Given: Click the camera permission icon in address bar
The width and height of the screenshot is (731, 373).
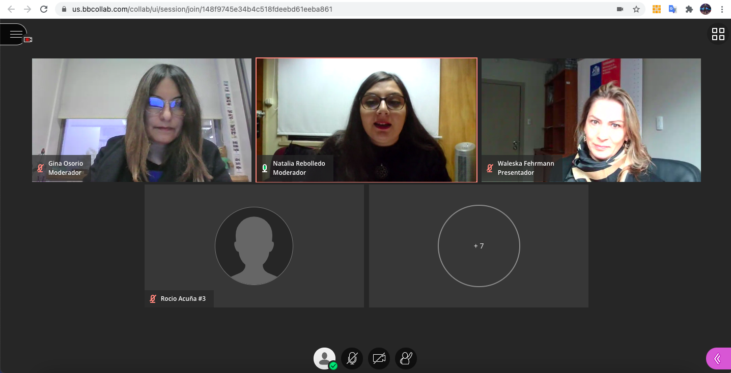Looking at the screenshot, I should point(620,9).
